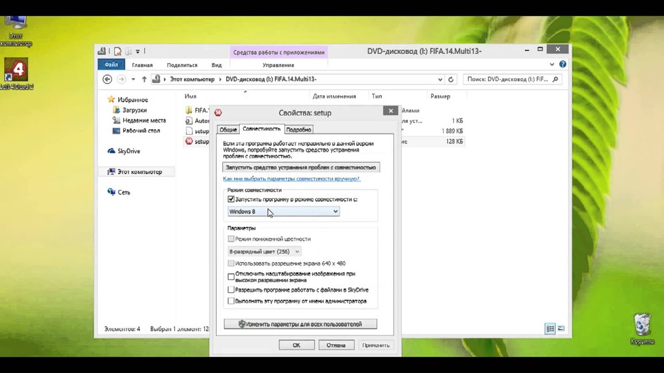Switch to large icons view in status bar
The height and width of the screenshot is (373, 664).
[561, 328]
